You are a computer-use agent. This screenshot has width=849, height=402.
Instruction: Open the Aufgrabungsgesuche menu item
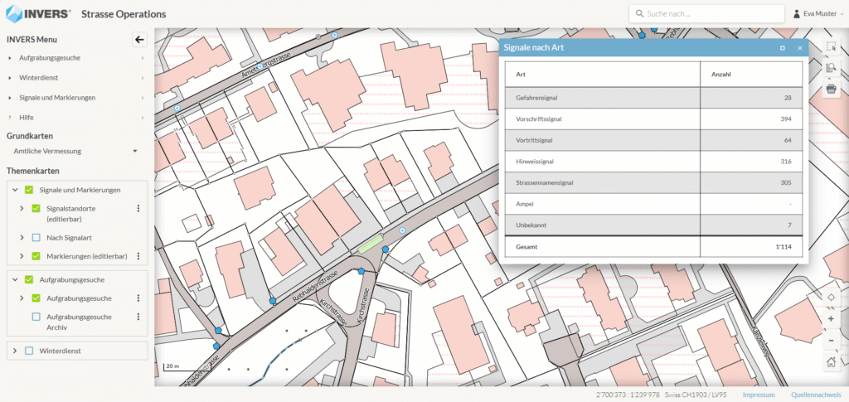[50, 58]
